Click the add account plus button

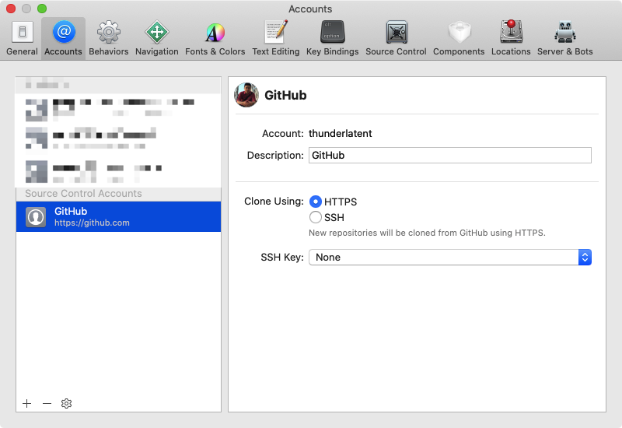coord(27,403)
